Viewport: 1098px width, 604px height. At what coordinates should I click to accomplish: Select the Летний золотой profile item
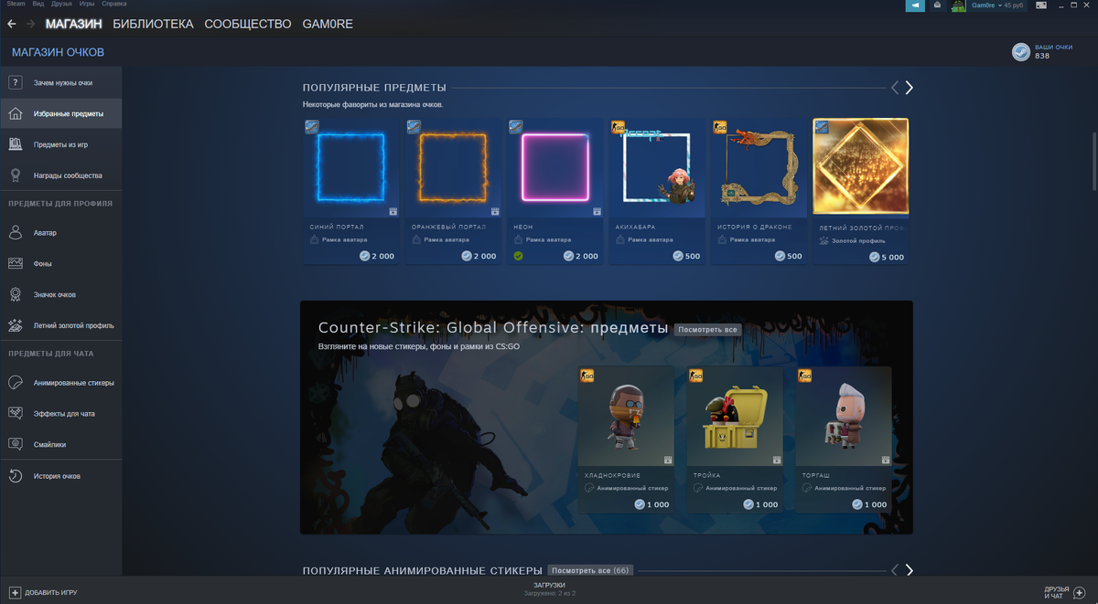860,192
